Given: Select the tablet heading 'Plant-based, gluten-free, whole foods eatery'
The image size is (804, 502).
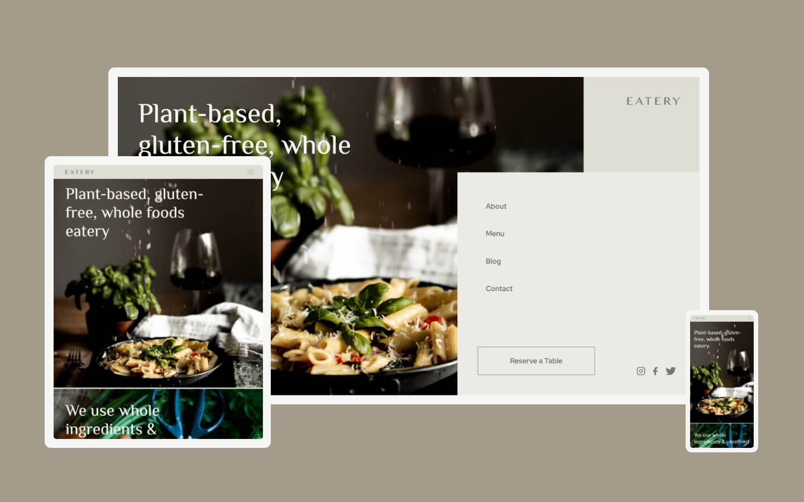Looking at the screenshot, I should pyautogui.click(x=134, y=213).
